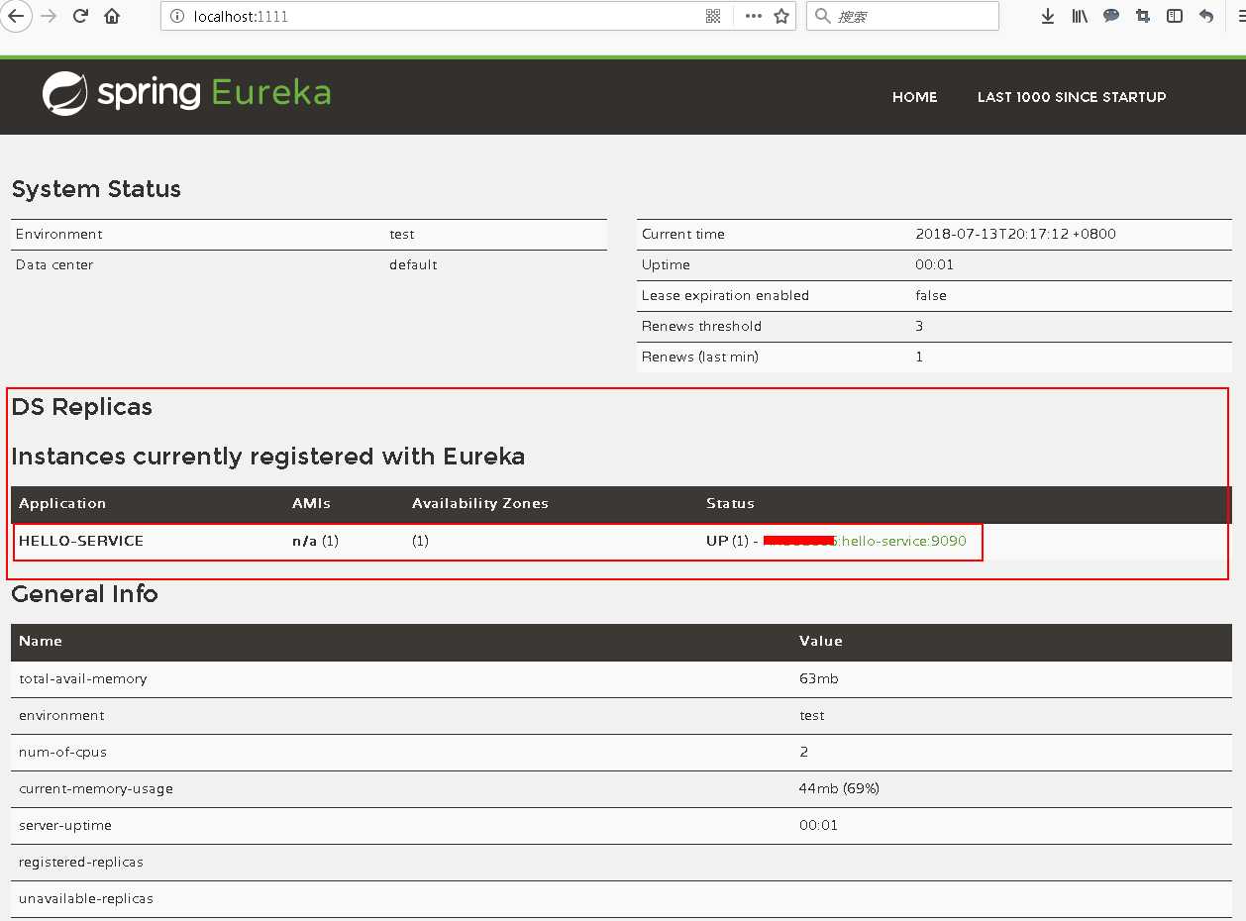
Task: Select the '44mb (69%)' value
Action: (x=839, y=789)
